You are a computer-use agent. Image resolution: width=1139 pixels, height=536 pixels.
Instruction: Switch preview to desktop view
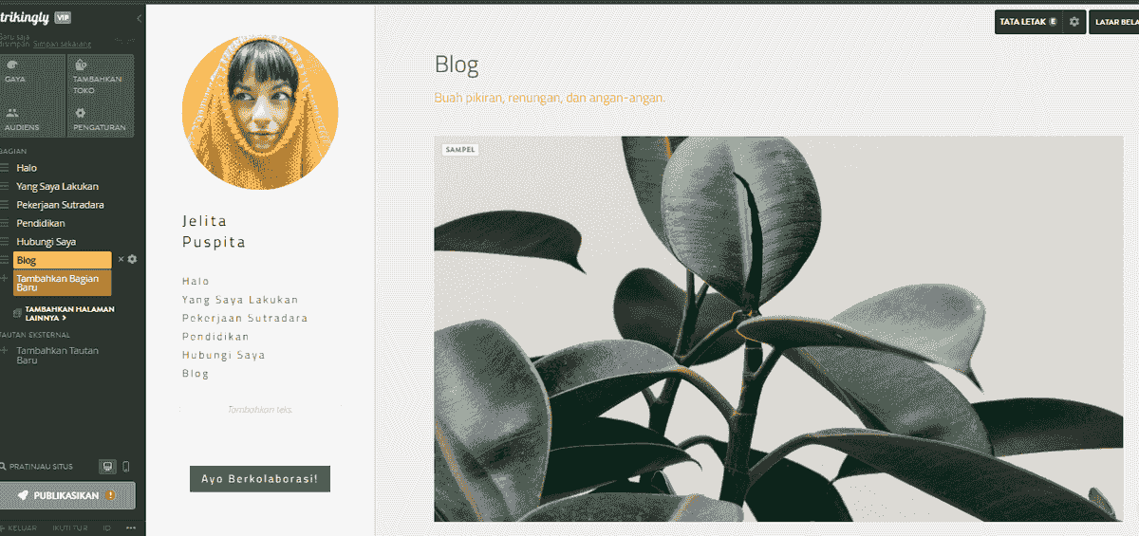coord(108,467)
